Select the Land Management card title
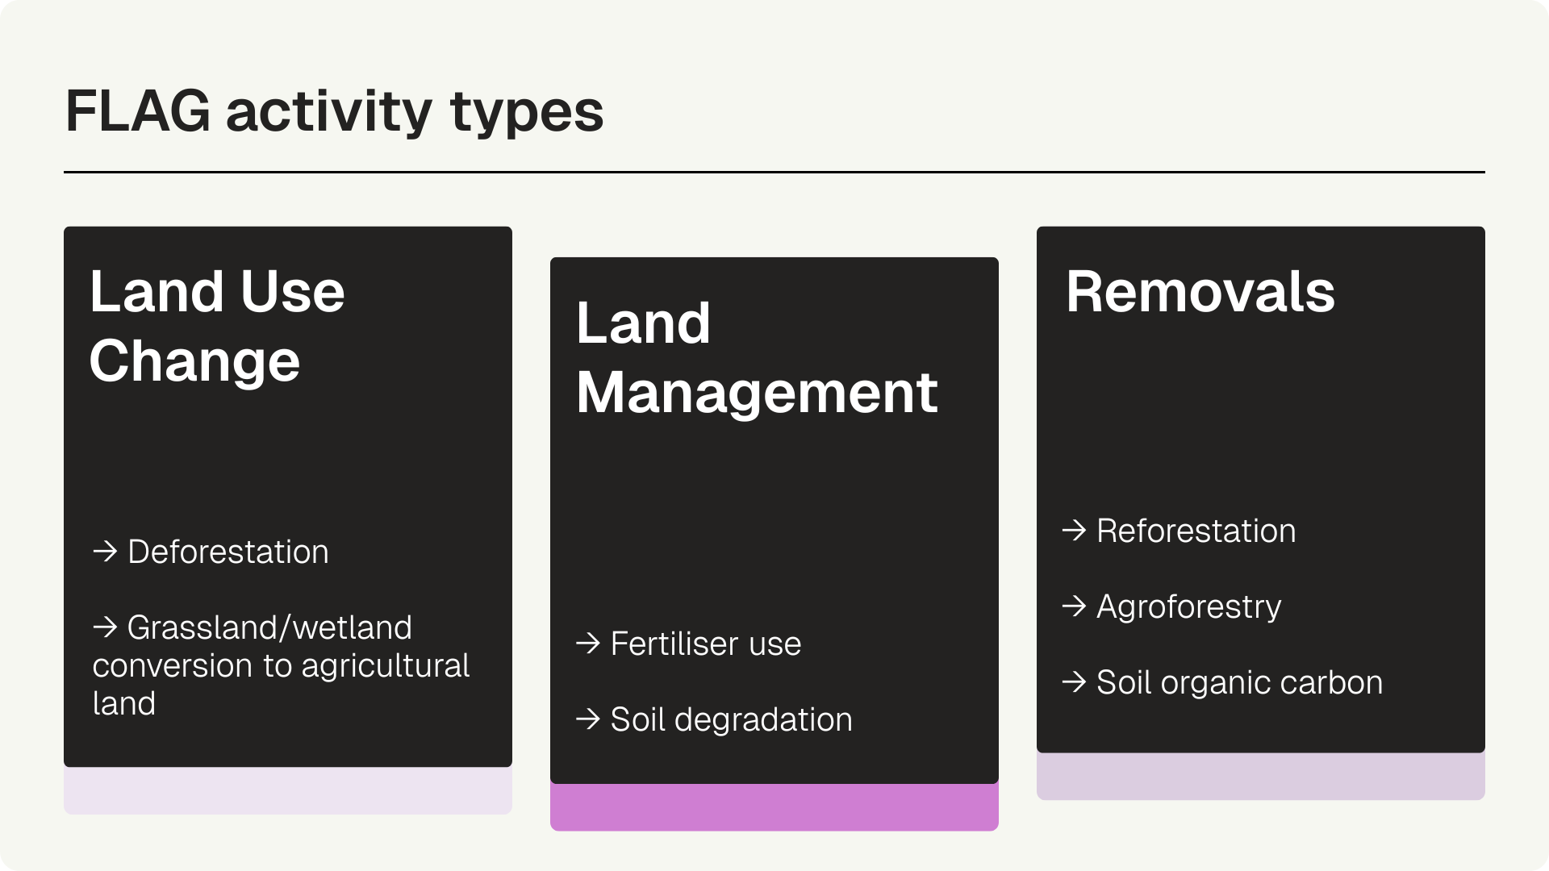1549x871 pixels. pos(756,357)
